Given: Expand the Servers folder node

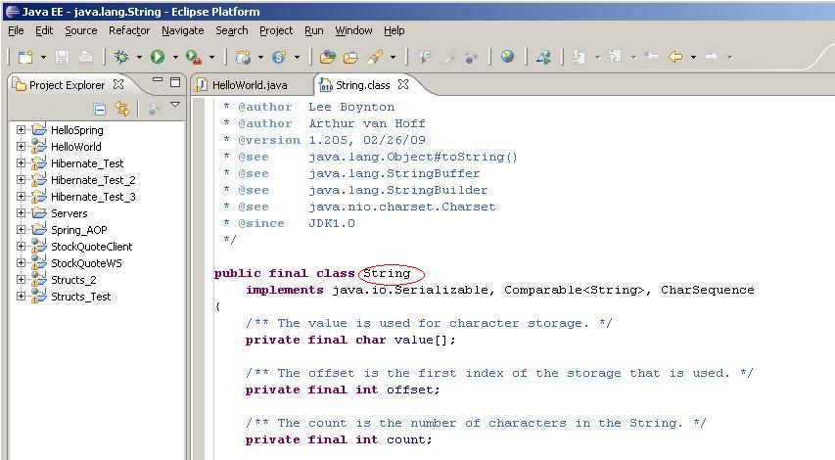Looking at the screenshot, I should coord(21,212).
